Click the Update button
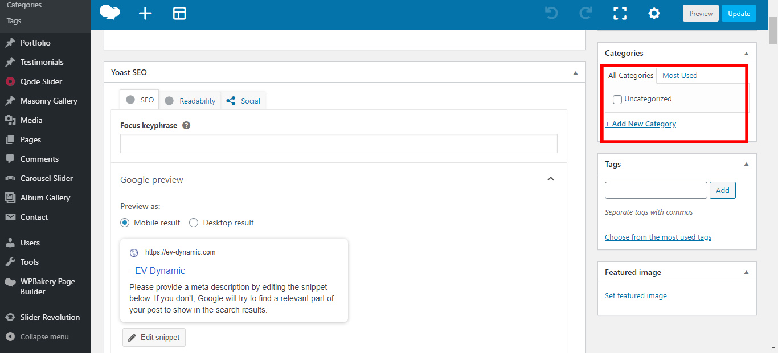The height and width of the screenshot is (353, 778). coord(739,13)
